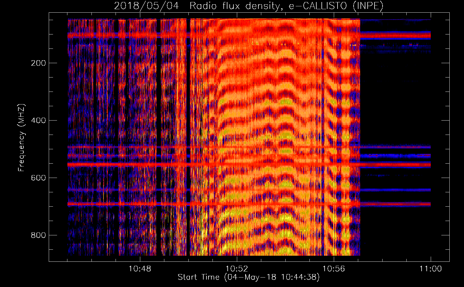
Task: Click the 600 frequency tick label
Action: [x=38, y=178]
